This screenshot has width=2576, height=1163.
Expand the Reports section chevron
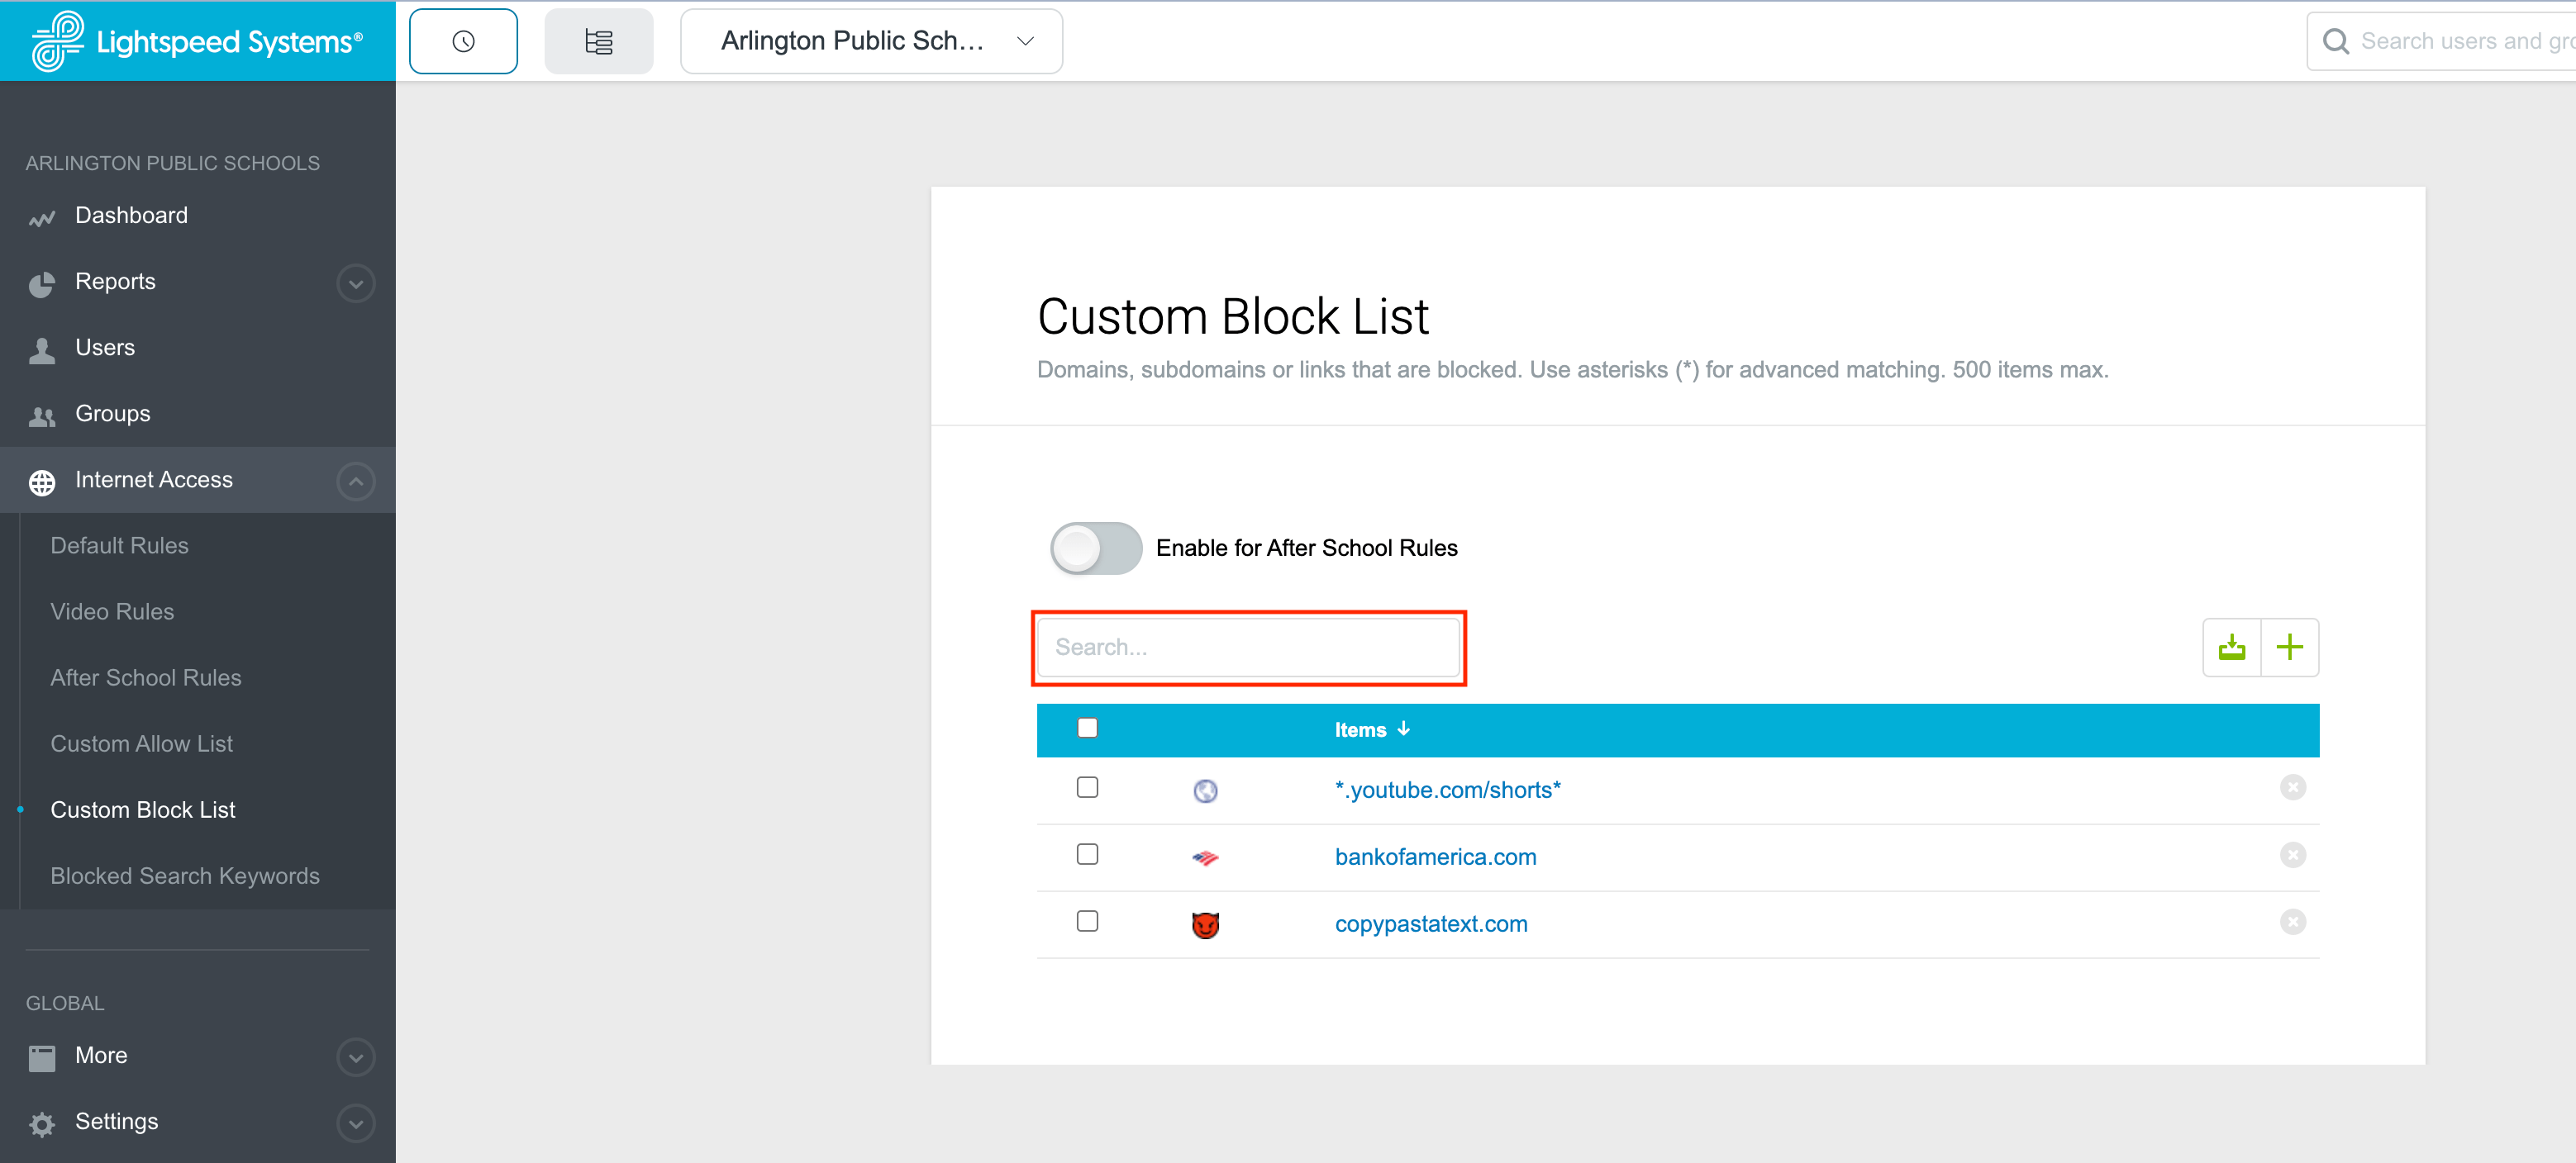(x=356, y=284)
